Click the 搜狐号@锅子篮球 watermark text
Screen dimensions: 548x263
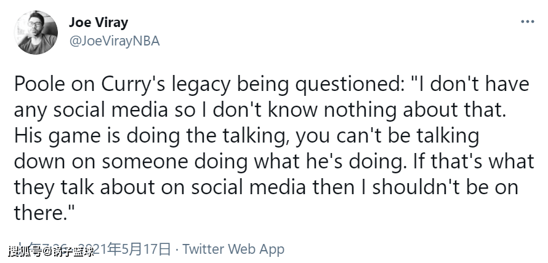[x=51, y=251]
